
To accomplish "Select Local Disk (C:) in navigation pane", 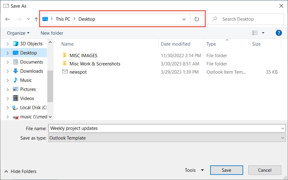I will click(29, 108).
